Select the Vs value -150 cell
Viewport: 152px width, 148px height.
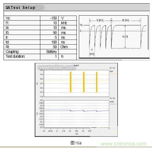[49, 18]
